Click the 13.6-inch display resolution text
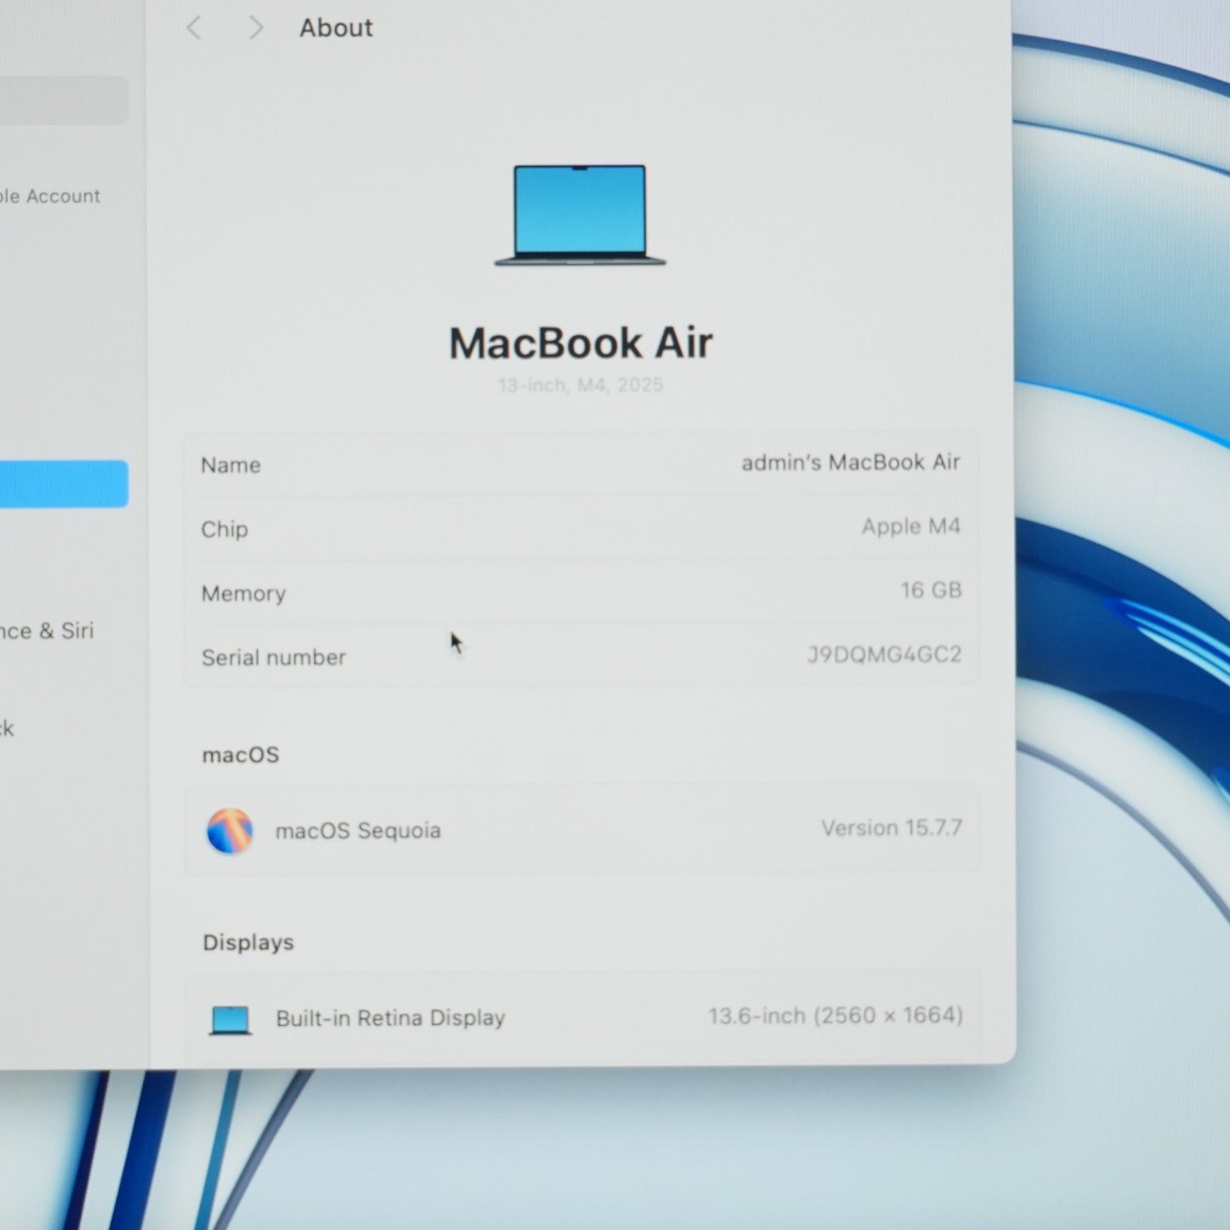This screenshot has width=1230, height=1230. (x=836, y=1015)
